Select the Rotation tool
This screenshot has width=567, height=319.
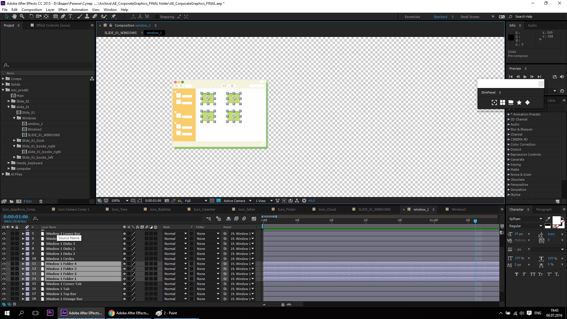click(31, 17)
